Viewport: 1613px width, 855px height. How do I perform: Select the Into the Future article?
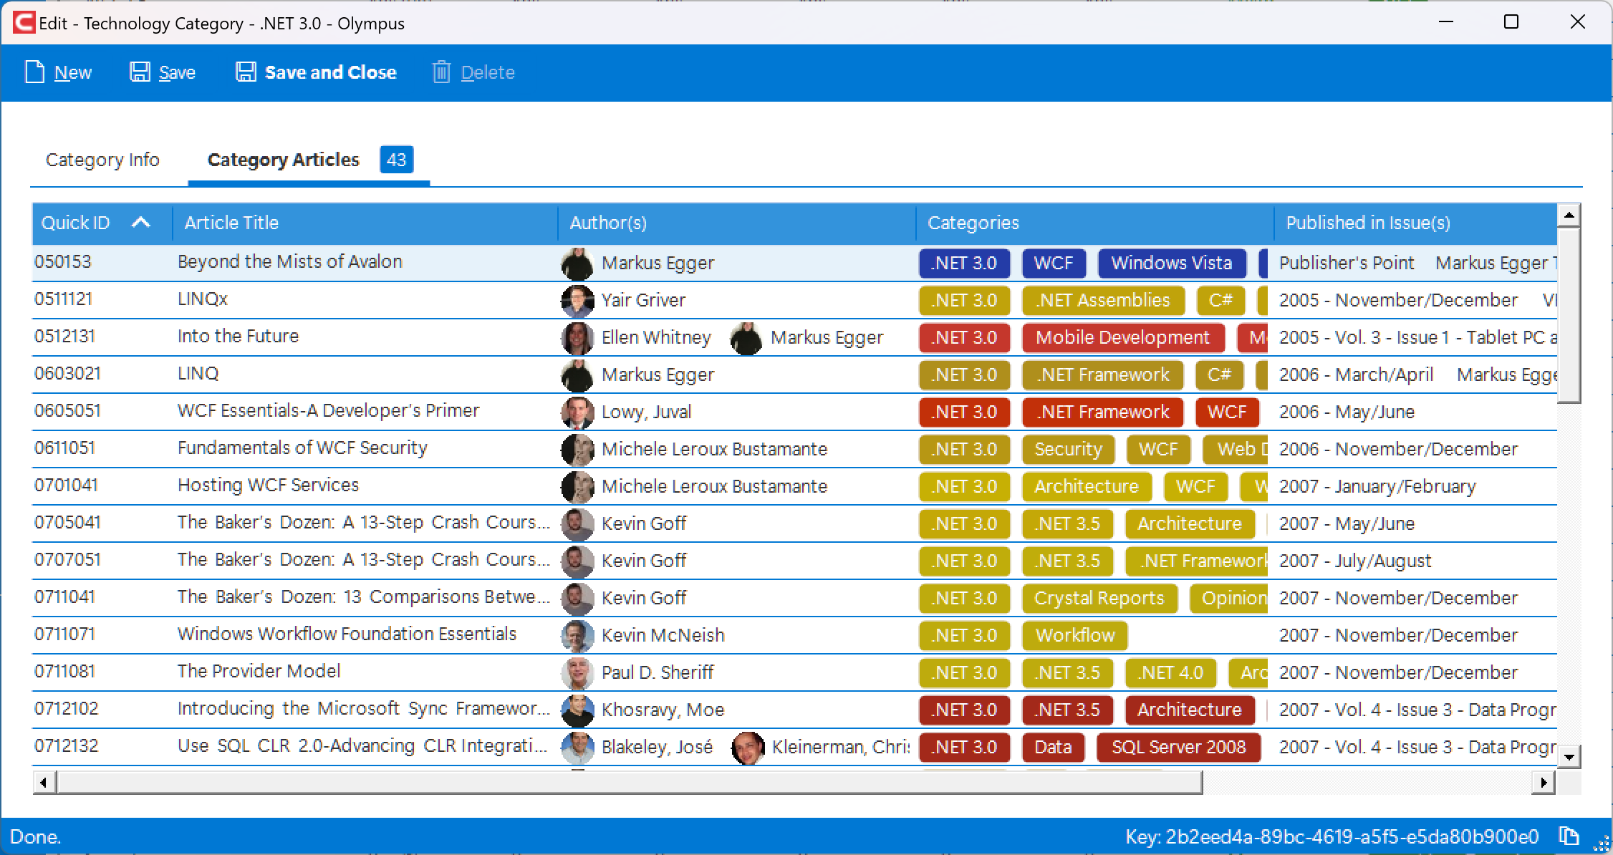[238, 336]
